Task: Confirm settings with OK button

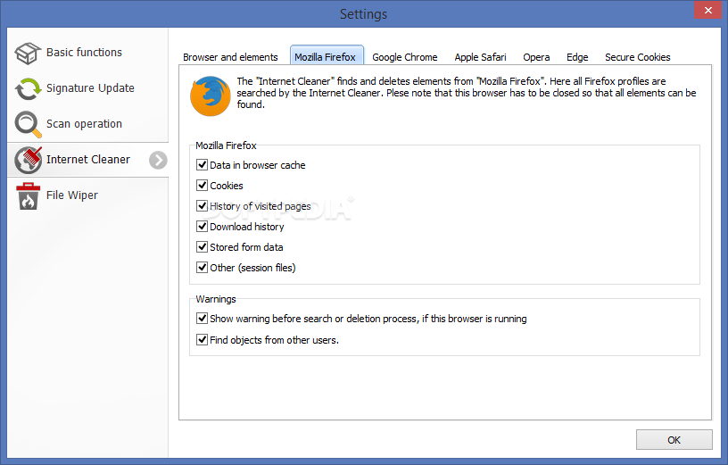Action: (x=674, y=439)
